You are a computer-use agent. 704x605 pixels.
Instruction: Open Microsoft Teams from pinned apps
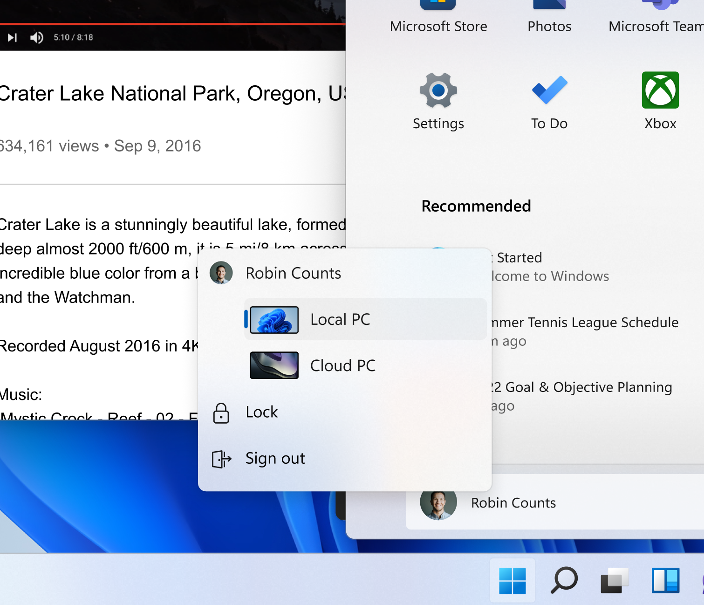click(657, 18)
